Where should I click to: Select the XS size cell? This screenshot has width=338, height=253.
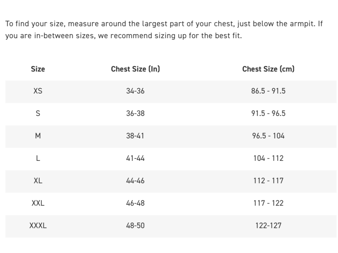38,91
